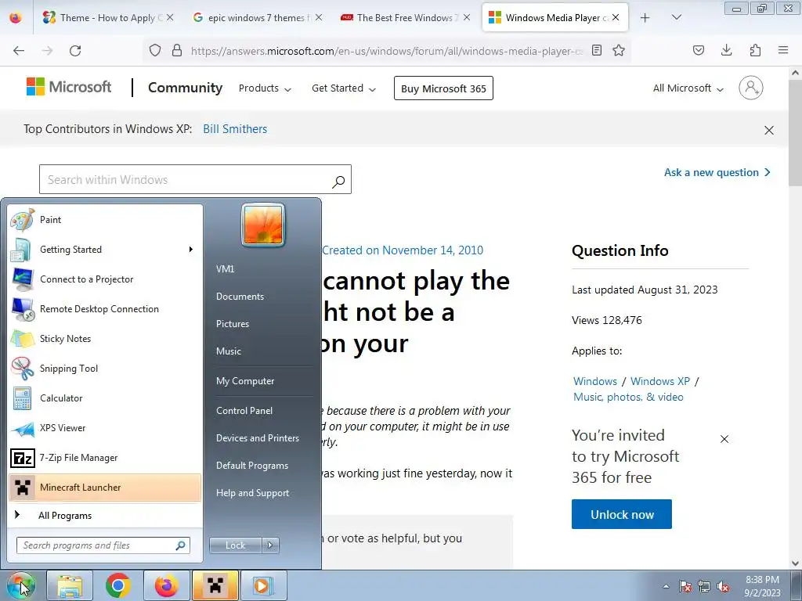Image resolution: width=802 pixels, height=601 pixels.
Task: Click the Lock button
Action: point(235,545)
